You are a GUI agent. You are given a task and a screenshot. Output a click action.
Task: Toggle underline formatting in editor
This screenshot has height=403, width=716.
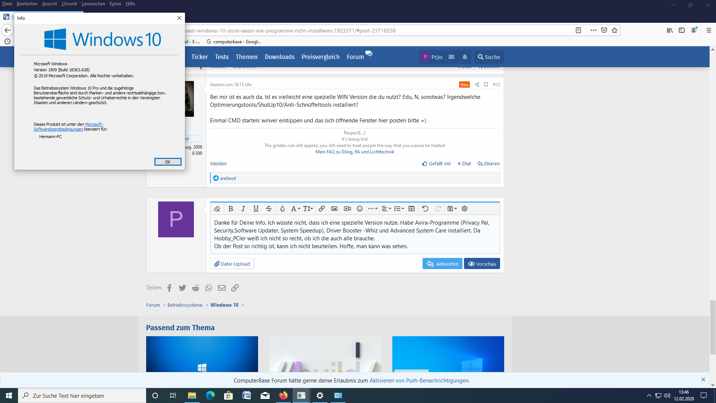point(256,209)
